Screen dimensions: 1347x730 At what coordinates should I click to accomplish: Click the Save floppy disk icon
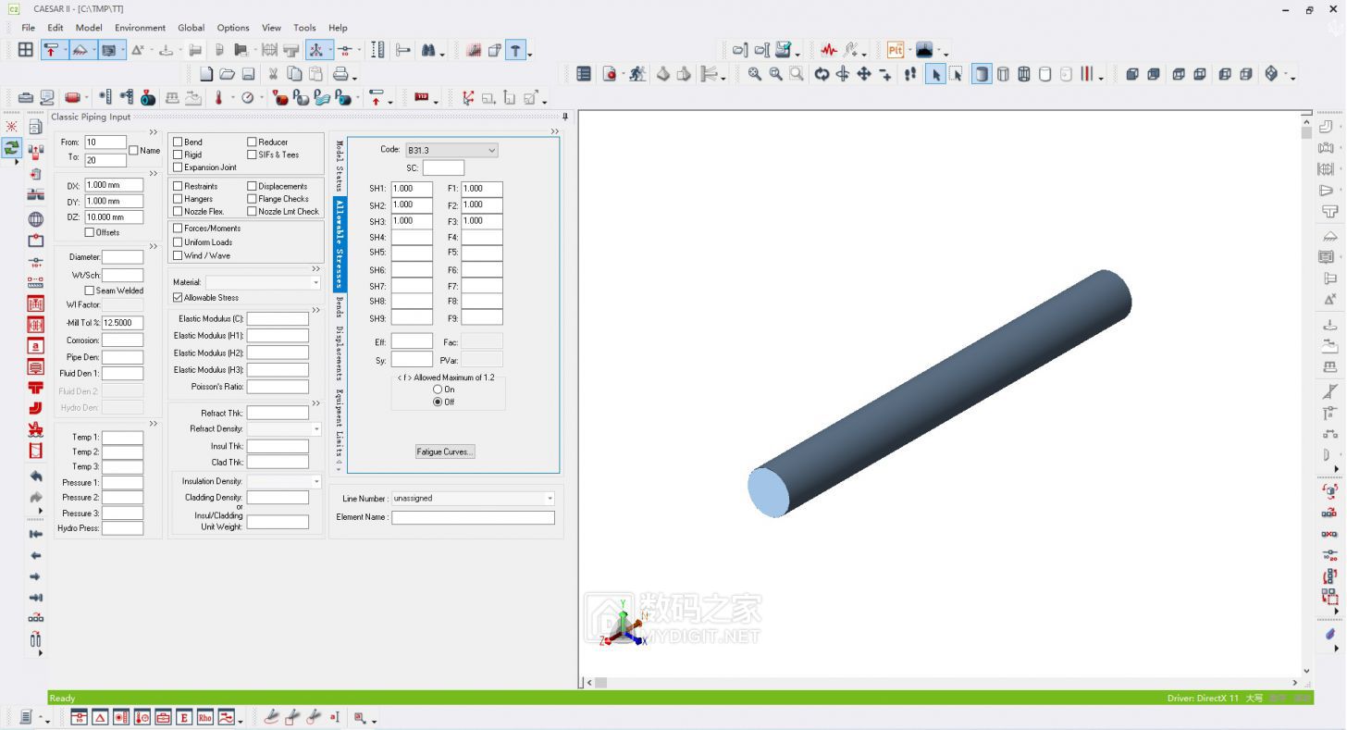point(248,74)
